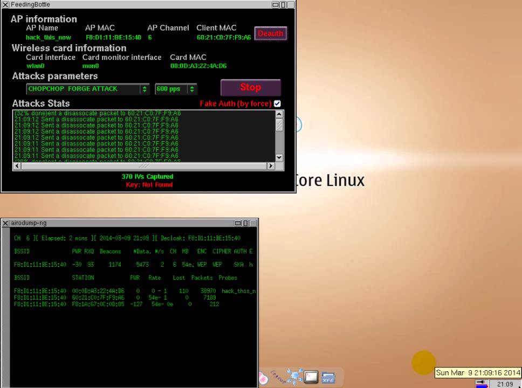
Task: Maximize the FeedingBottle window
Action: pyautogui.click(x=283, y=5)
